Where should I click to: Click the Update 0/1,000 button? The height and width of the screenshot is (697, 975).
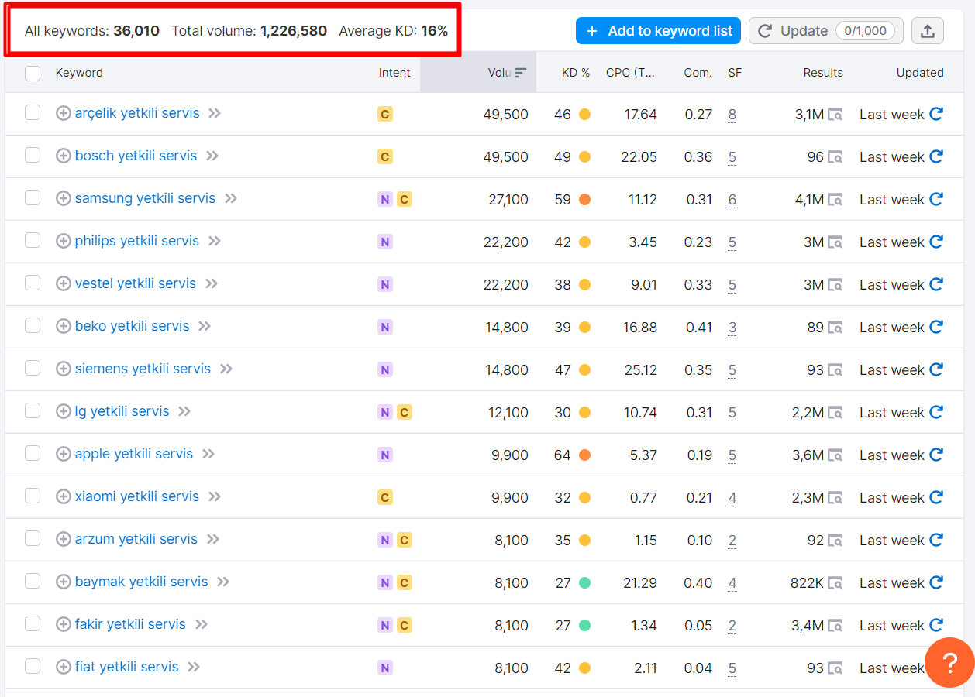825,31
